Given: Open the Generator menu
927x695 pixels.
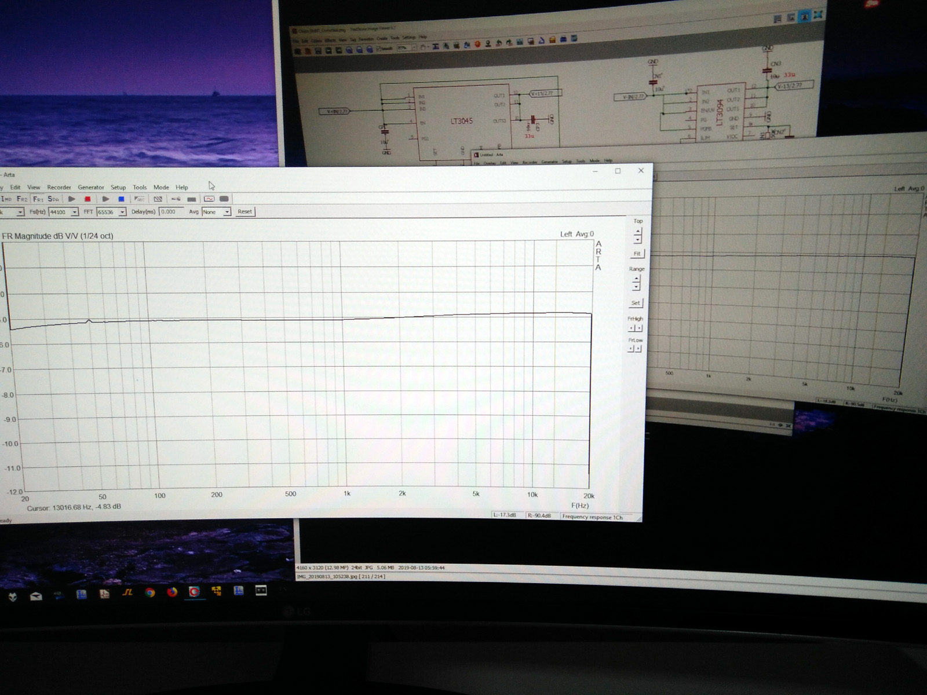Looking at the screenshot, I should pyautogui.click(x=91, y=187).
